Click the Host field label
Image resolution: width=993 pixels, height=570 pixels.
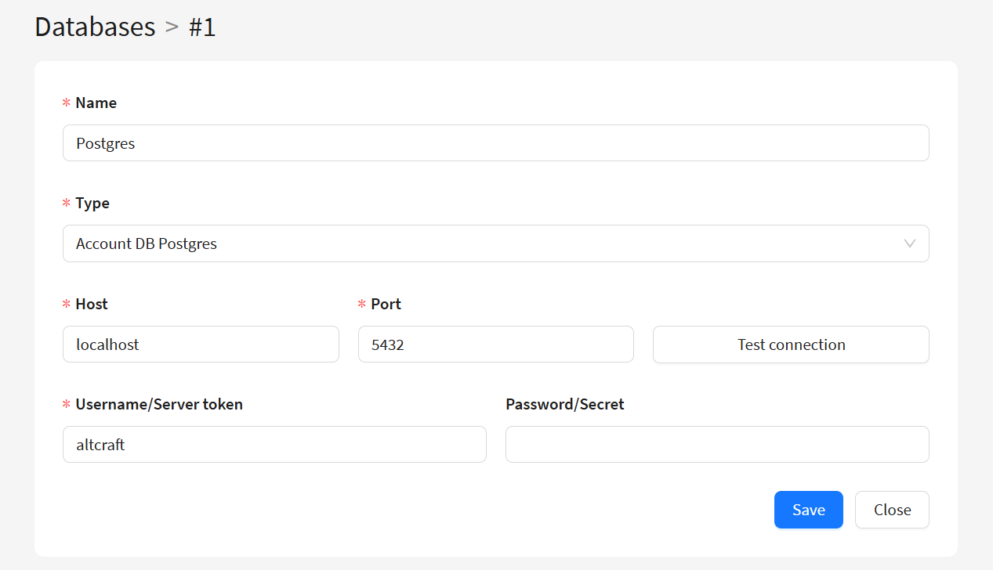pyautogui.click(x=92, y=304)
